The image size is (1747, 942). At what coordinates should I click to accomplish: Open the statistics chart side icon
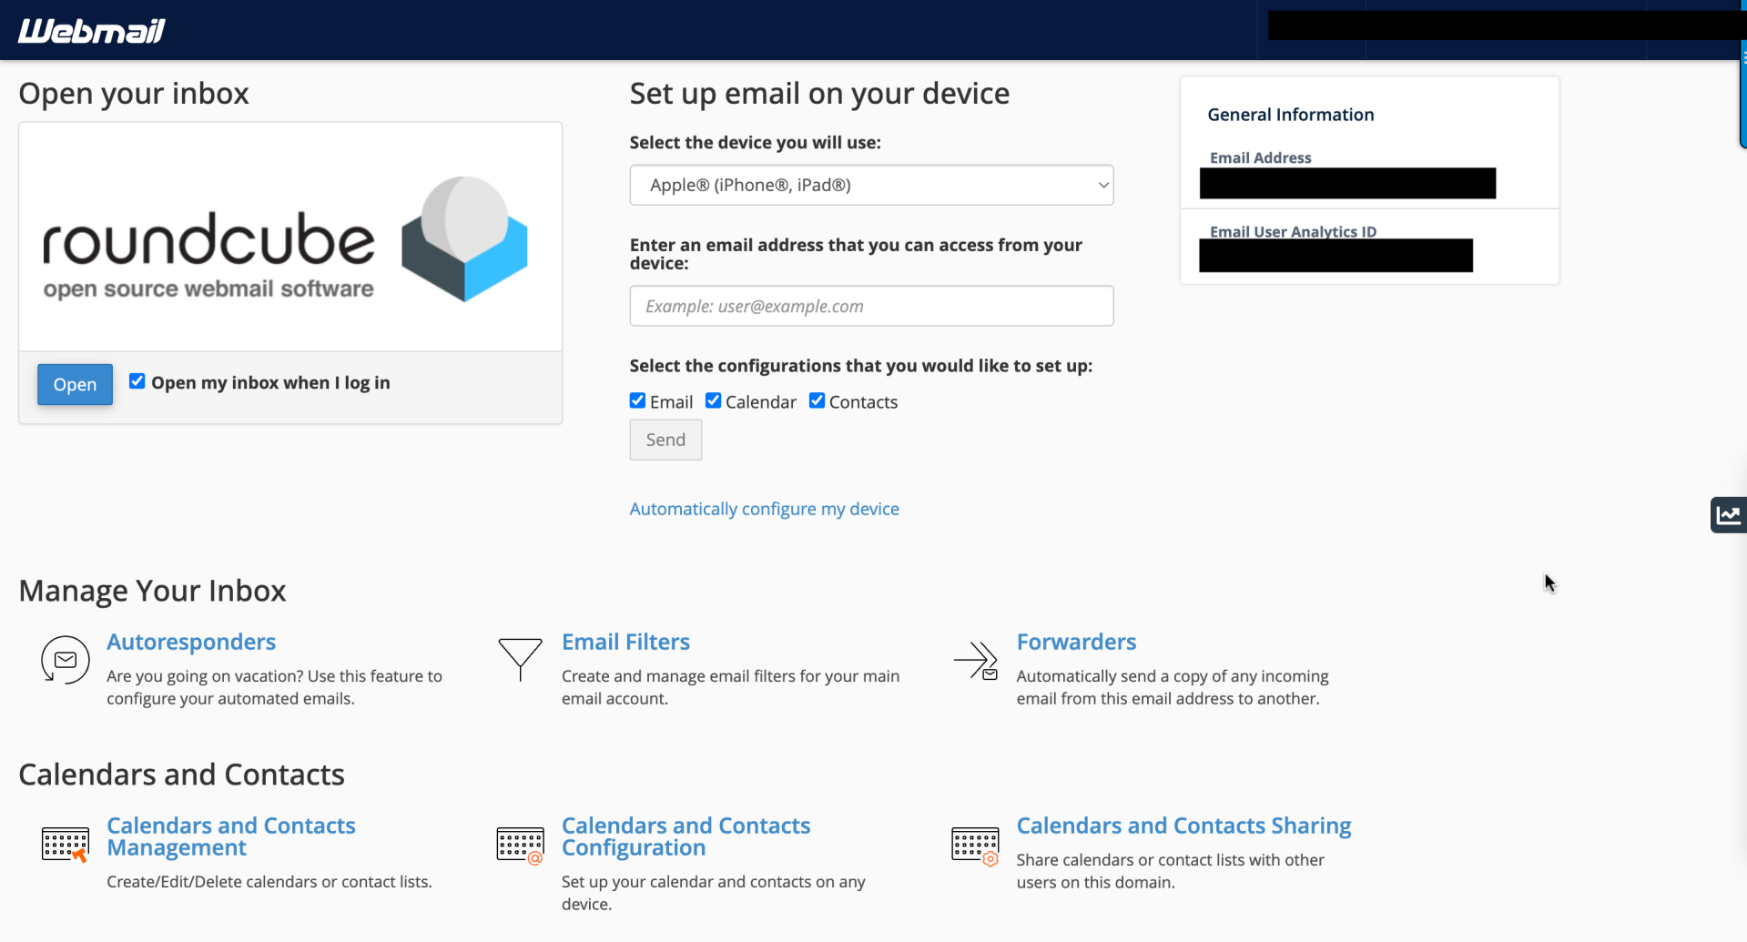click(1728, 515)
